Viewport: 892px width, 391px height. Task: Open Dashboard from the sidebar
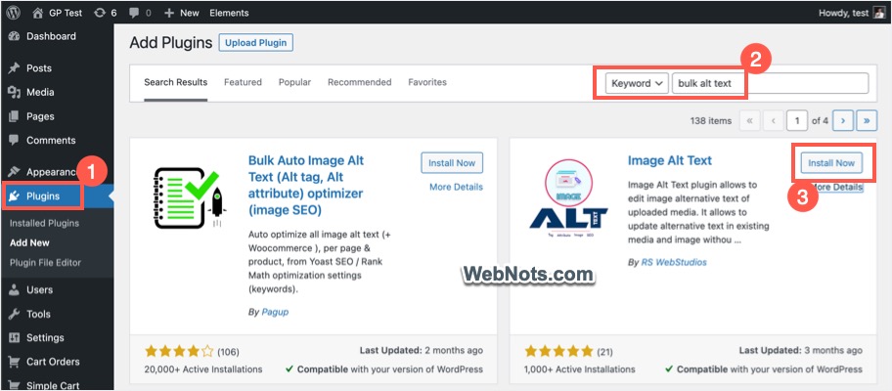(51, 36)
